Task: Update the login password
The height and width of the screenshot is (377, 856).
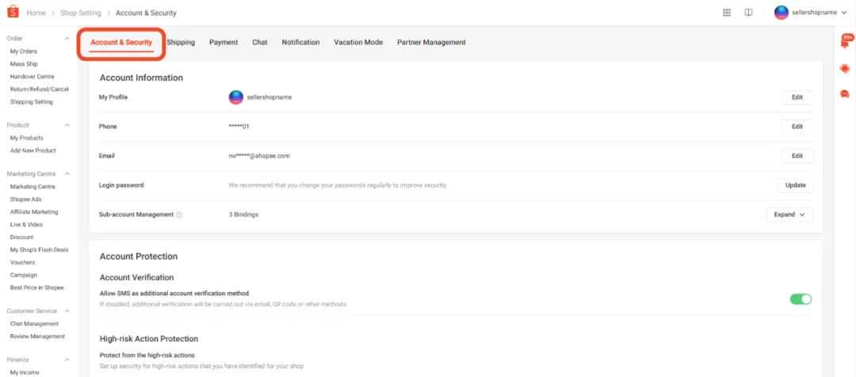Action: [x=795, y=185]
